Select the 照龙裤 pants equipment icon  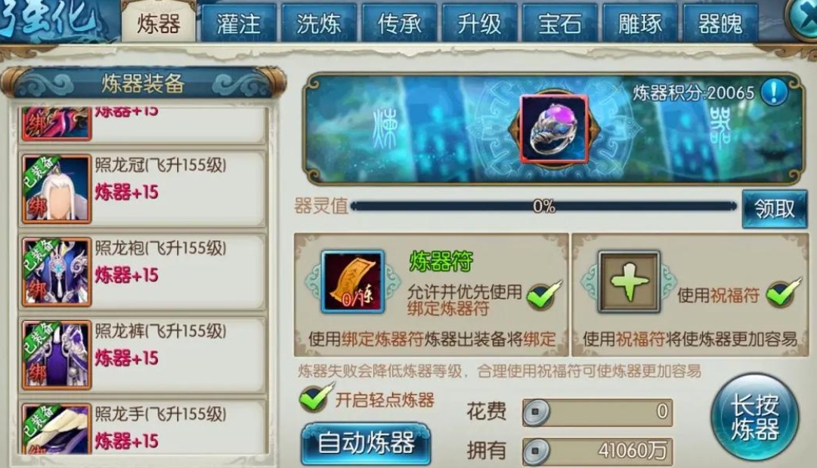coord(57,355)
